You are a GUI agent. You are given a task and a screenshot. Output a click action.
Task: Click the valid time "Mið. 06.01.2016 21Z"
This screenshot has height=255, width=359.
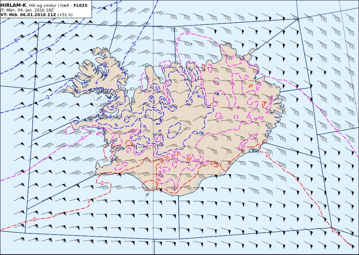32,15
